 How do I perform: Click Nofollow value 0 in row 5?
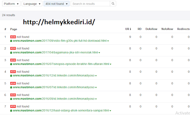[172, 83]
